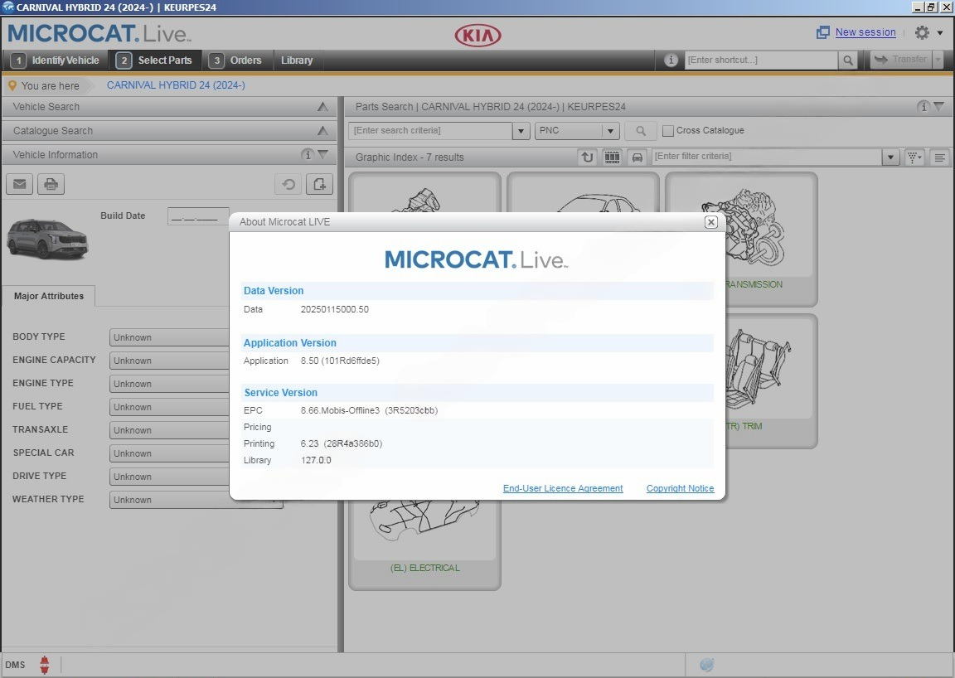
Task: Click the DMS connection status icon
Action: click(x=45, y=665)
